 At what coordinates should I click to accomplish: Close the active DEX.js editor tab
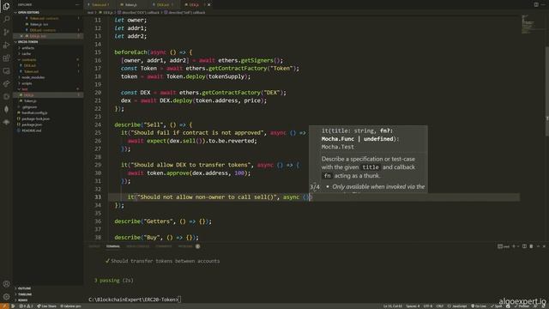coord(209,5)
